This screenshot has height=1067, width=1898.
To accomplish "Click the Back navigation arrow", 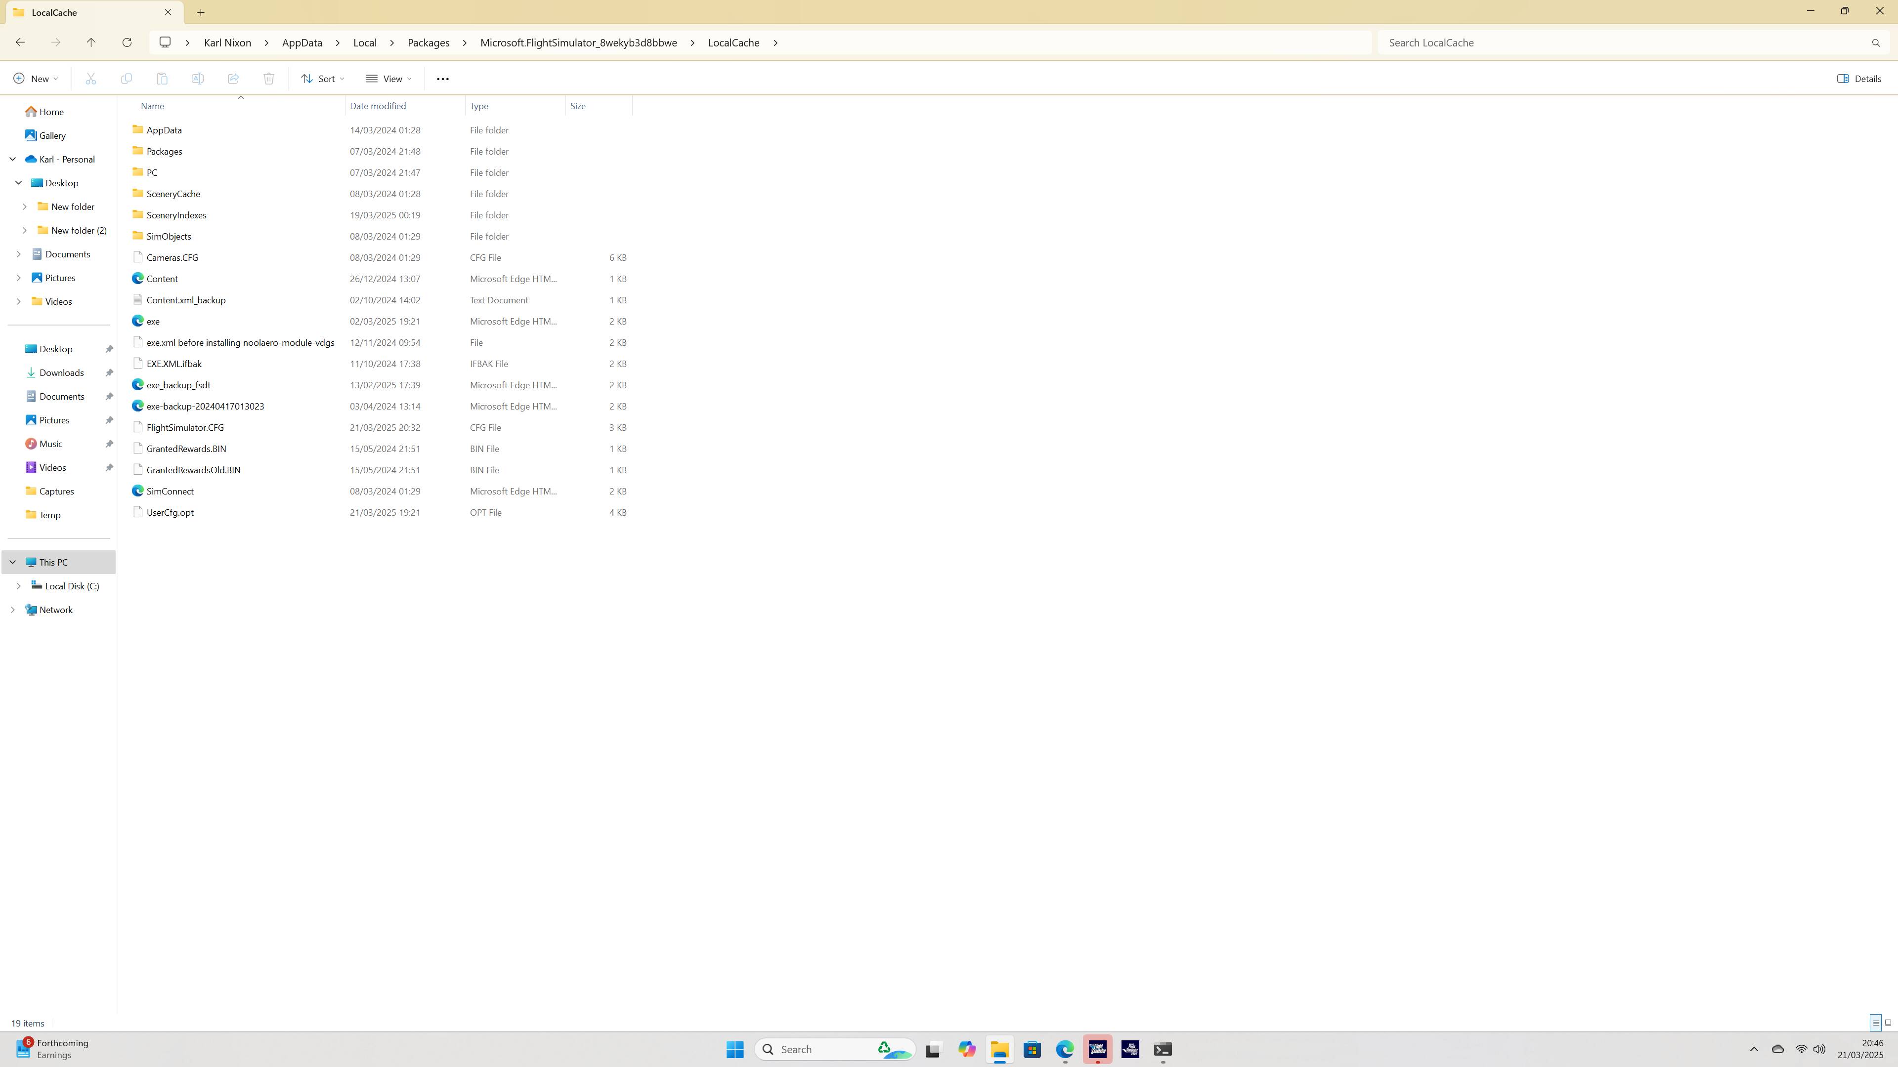I will click(x=20, y=42).
